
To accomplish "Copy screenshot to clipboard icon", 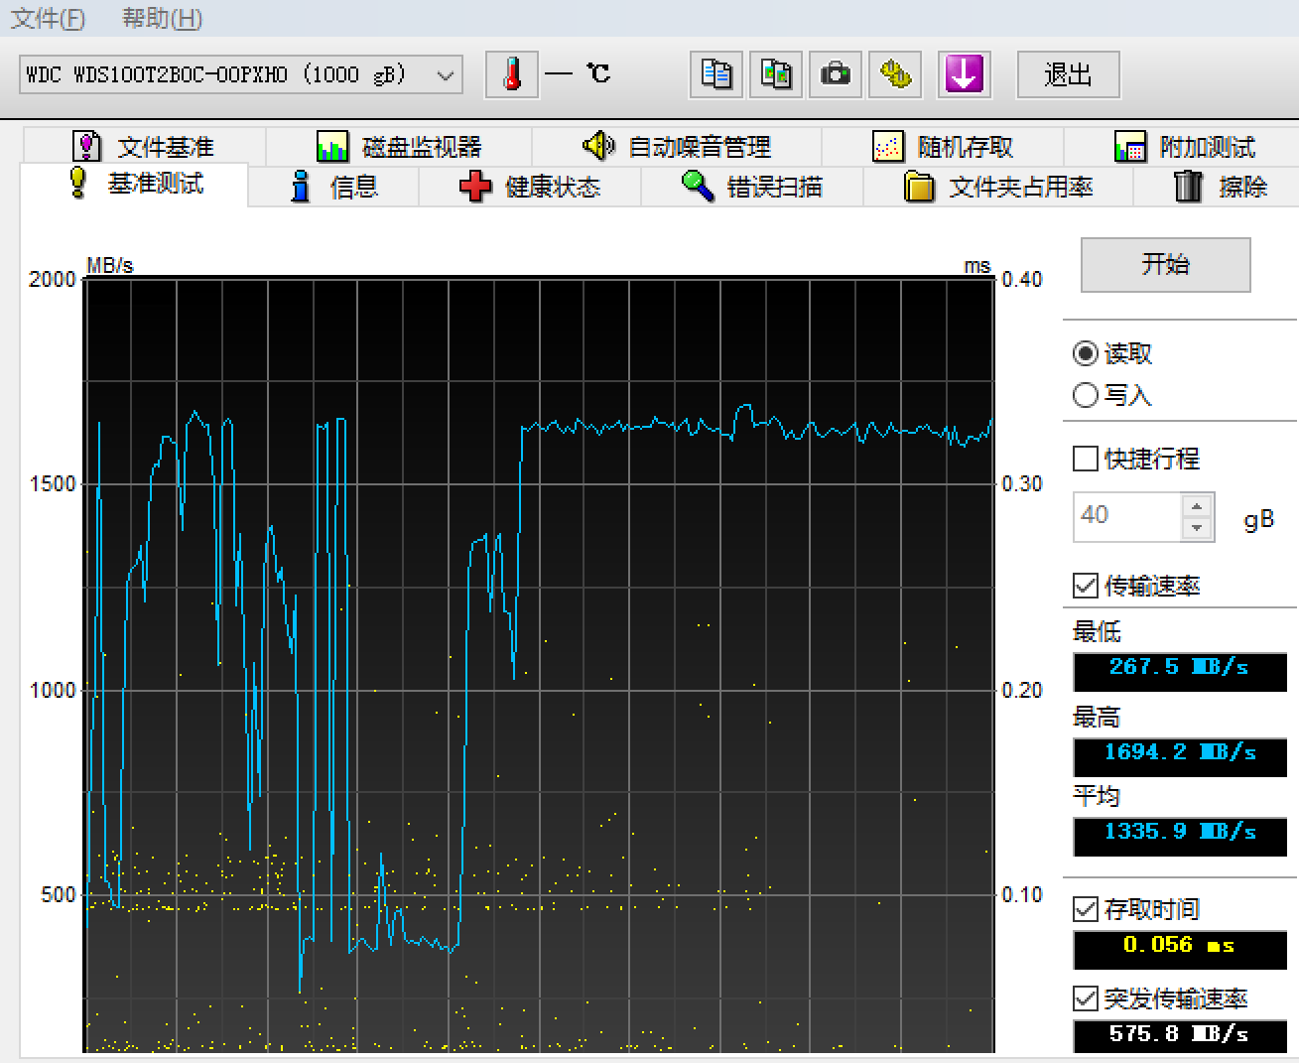I will click(776, 74).
